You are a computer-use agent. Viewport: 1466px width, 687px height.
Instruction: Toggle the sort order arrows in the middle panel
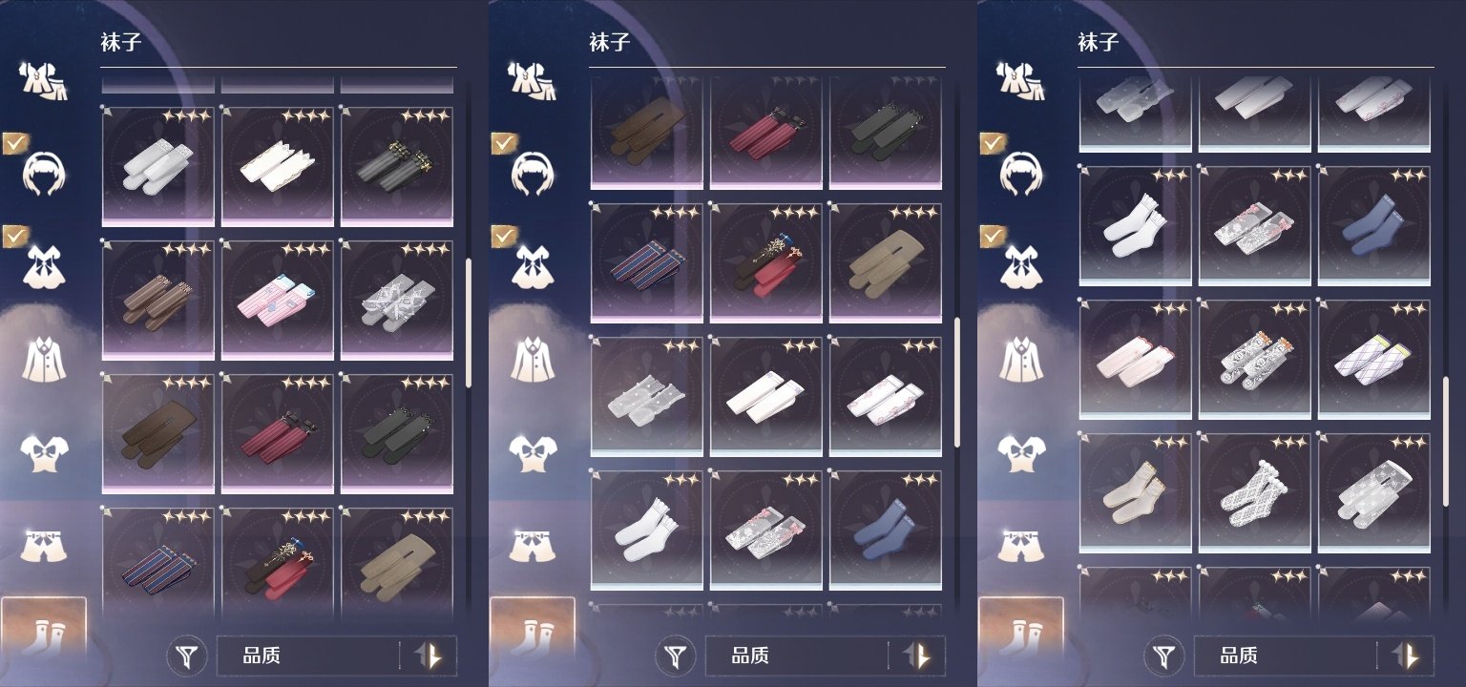point(917,656)
